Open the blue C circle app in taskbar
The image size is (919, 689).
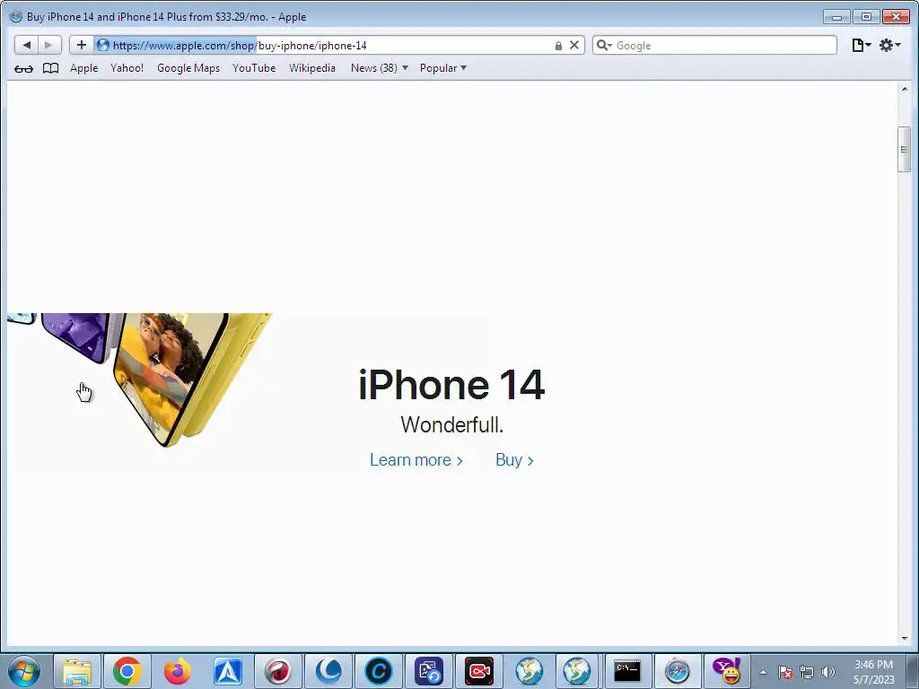(x=379, y=671)
